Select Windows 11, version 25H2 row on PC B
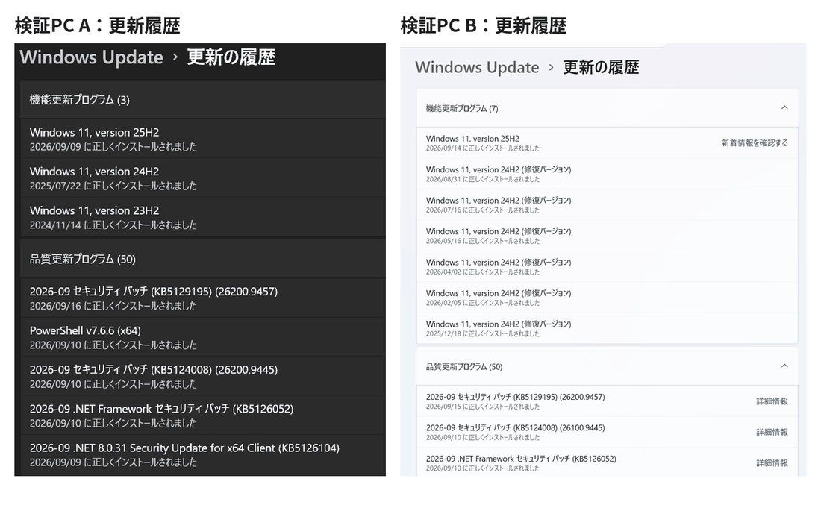The image size is (821, 505). 608,143
